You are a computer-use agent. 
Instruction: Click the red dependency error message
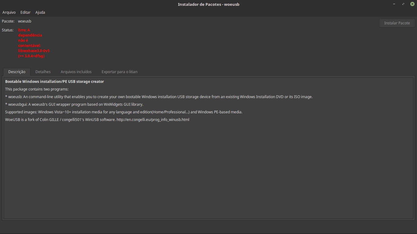(34, 43)
